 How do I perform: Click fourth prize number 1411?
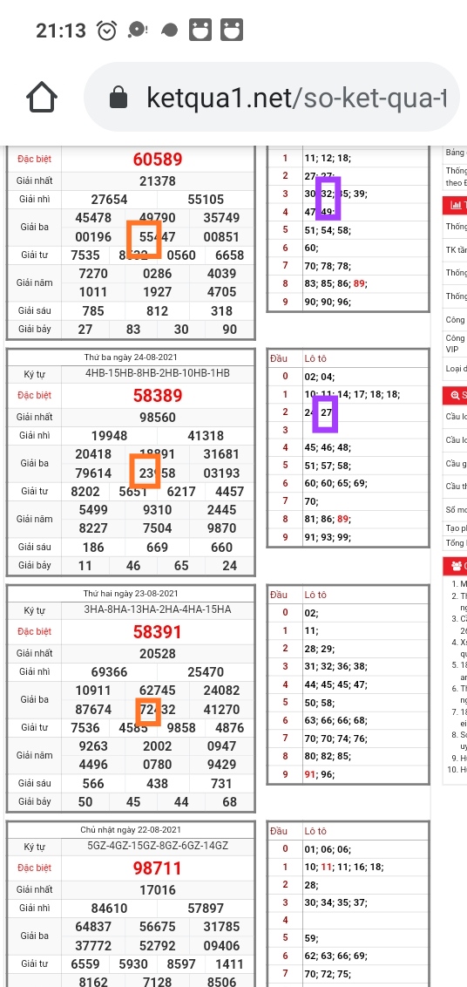coord(230,964)
